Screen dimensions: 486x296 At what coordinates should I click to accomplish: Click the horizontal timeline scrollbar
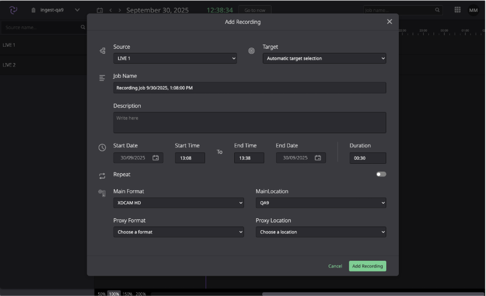(373, 294)
